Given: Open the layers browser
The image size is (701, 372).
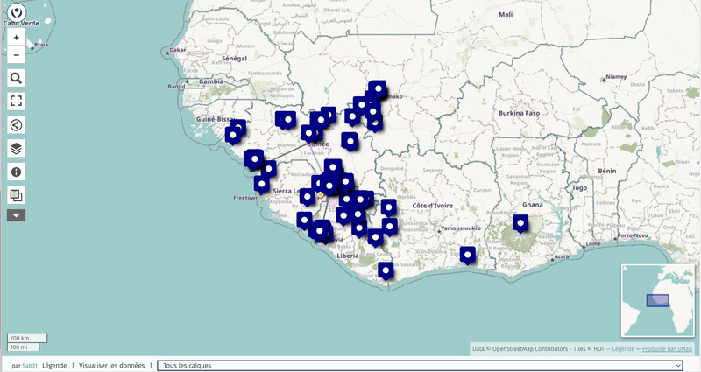Looking at the screenshot, I should click(x=16, y=148).
